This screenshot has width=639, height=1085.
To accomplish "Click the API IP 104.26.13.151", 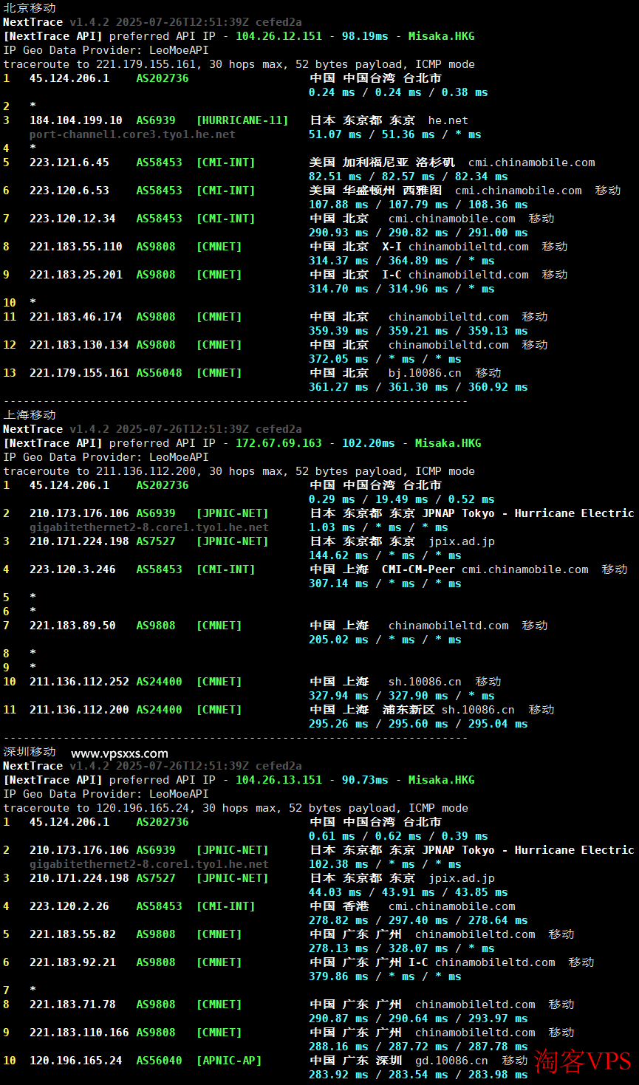I will pyautogui.click(x=279, y=780).
